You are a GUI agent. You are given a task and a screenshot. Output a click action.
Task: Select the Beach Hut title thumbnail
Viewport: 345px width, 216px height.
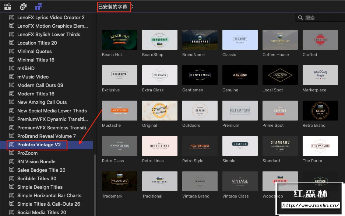(120, 40)
